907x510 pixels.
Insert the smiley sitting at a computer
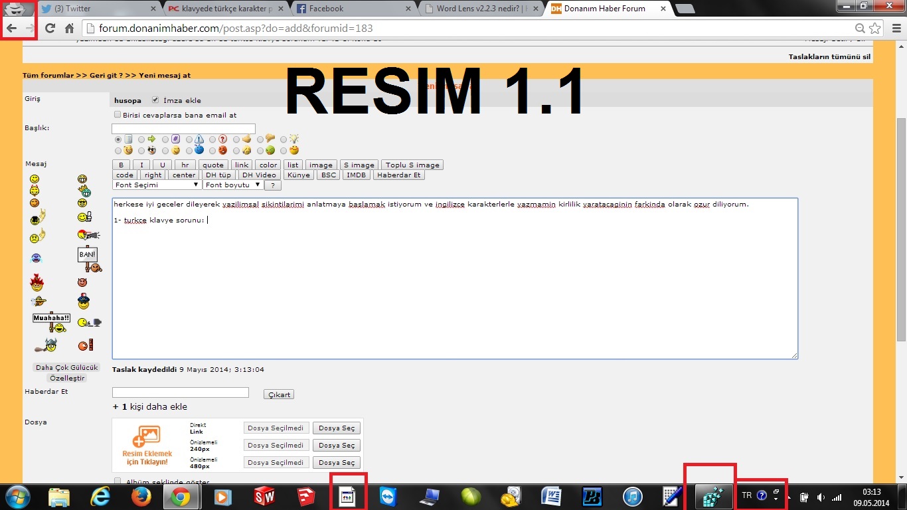89,323
